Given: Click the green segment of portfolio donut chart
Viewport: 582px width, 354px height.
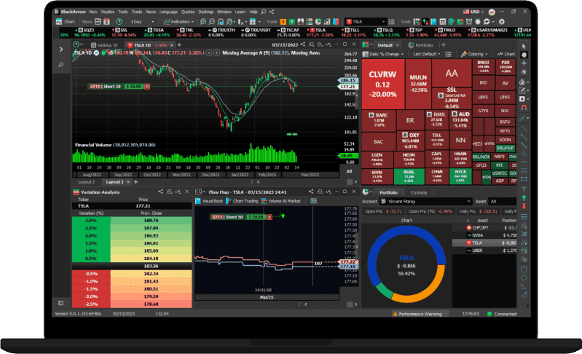Looking at the screenshot, I should [x=384, y=291].
